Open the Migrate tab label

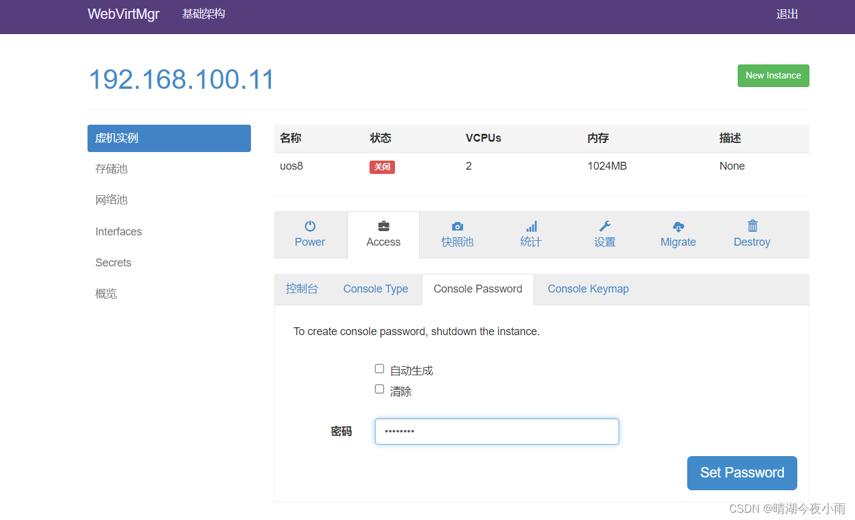coord(678,242)
